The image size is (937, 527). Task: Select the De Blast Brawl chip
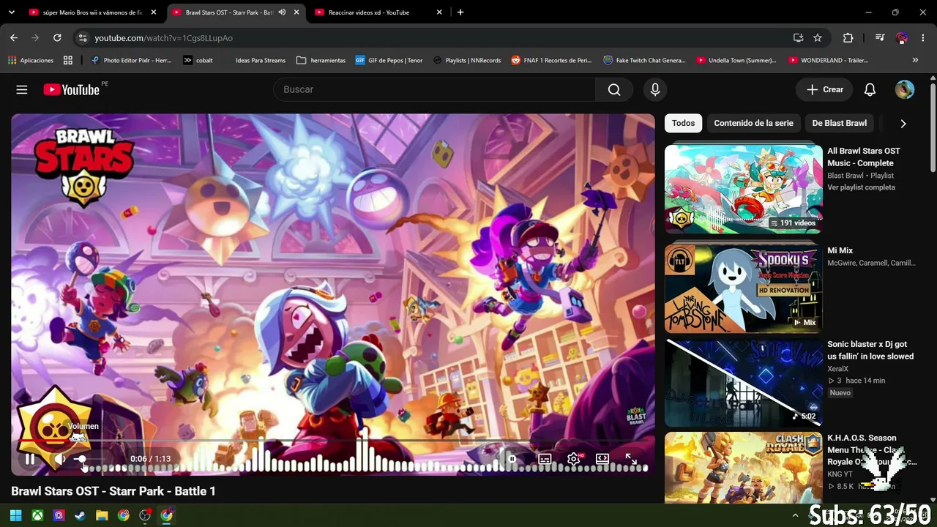tap(839, 123)
